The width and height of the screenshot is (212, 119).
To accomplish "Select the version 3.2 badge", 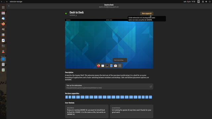I will [150, 97].
